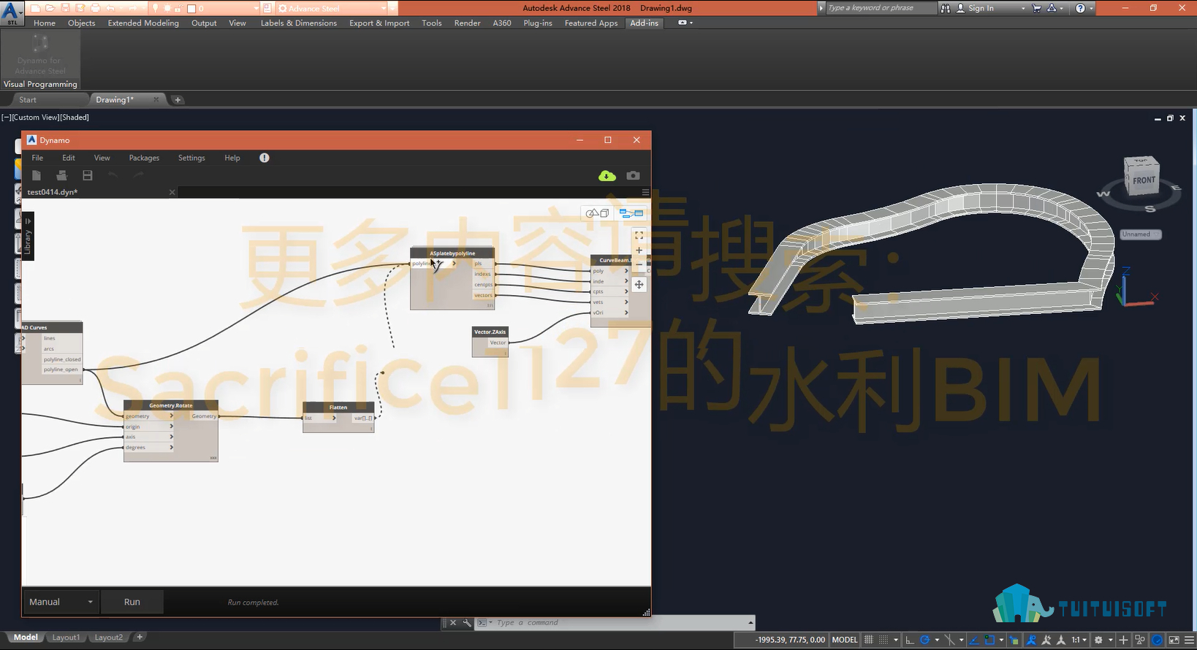Click the Dynamo notification exclamation icon
The image size is (1197, 650).
click(x=265, y=158)
